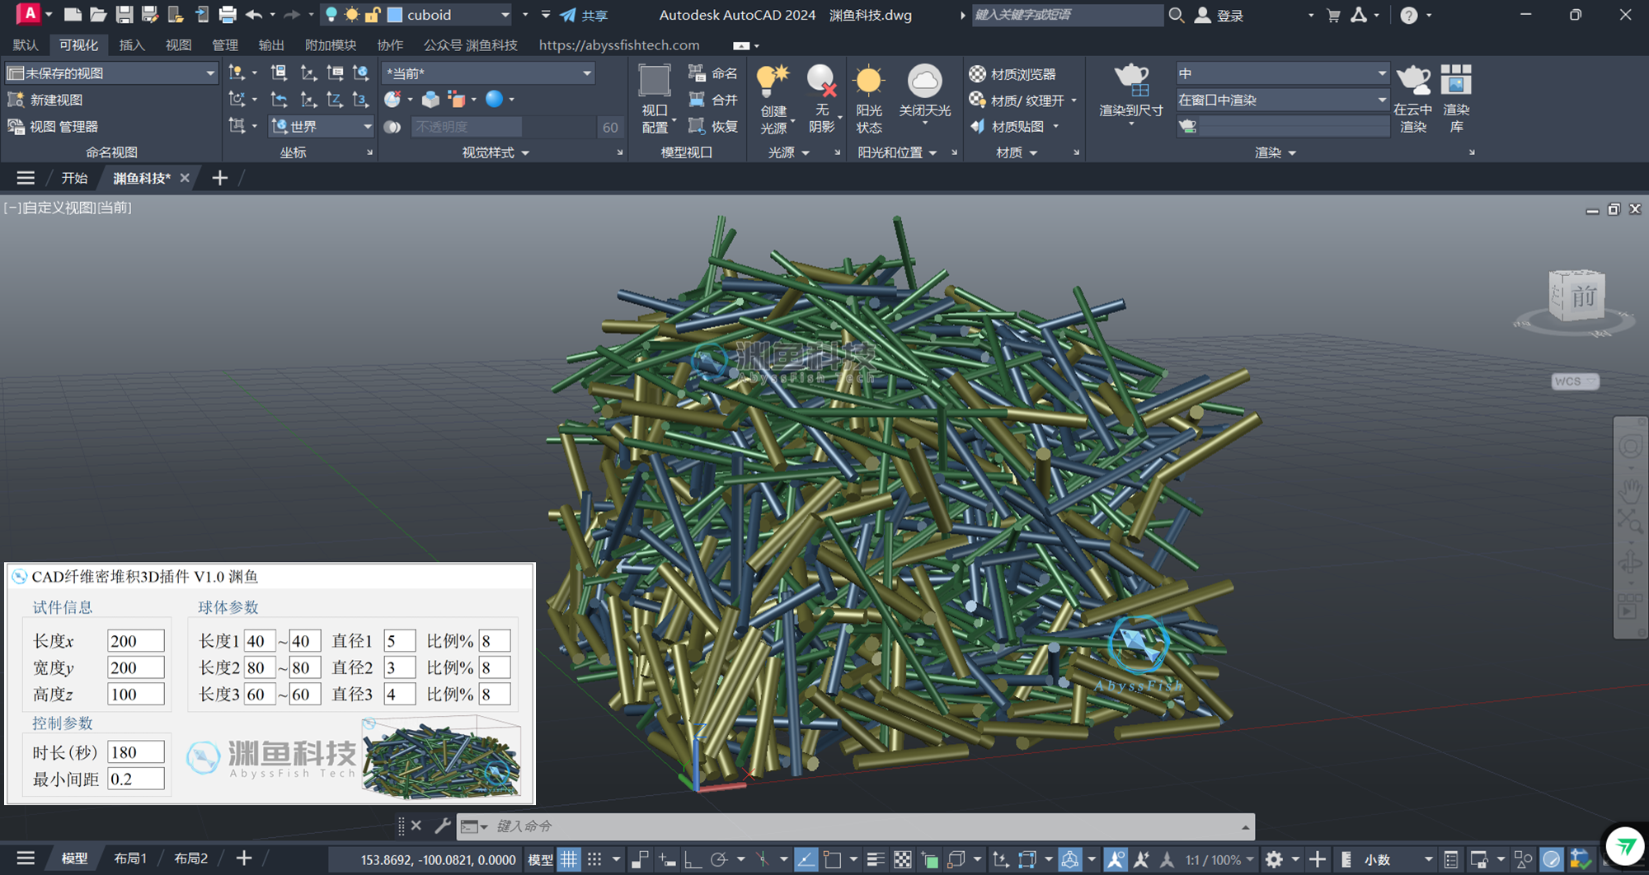The image size is (1649, 875).
Task: Toggle the drawing grid display in status bar
Action: 569,859
